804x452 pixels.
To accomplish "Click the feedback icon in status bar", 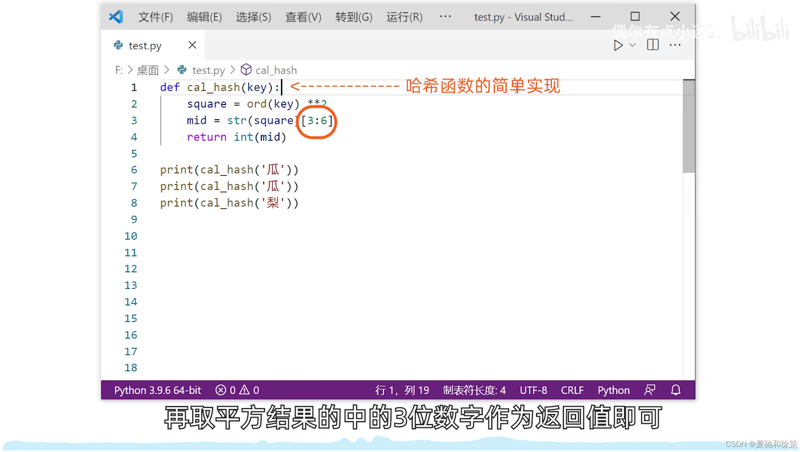I will pyautogui.click(x=649, y=390).
